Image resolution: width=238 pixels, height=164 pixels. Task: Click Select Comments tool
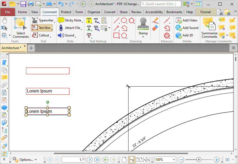(x=21, y=28)
